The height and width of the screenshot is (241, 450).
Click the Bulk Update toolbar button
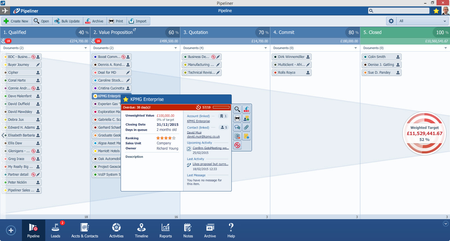[x=67, y=21]
